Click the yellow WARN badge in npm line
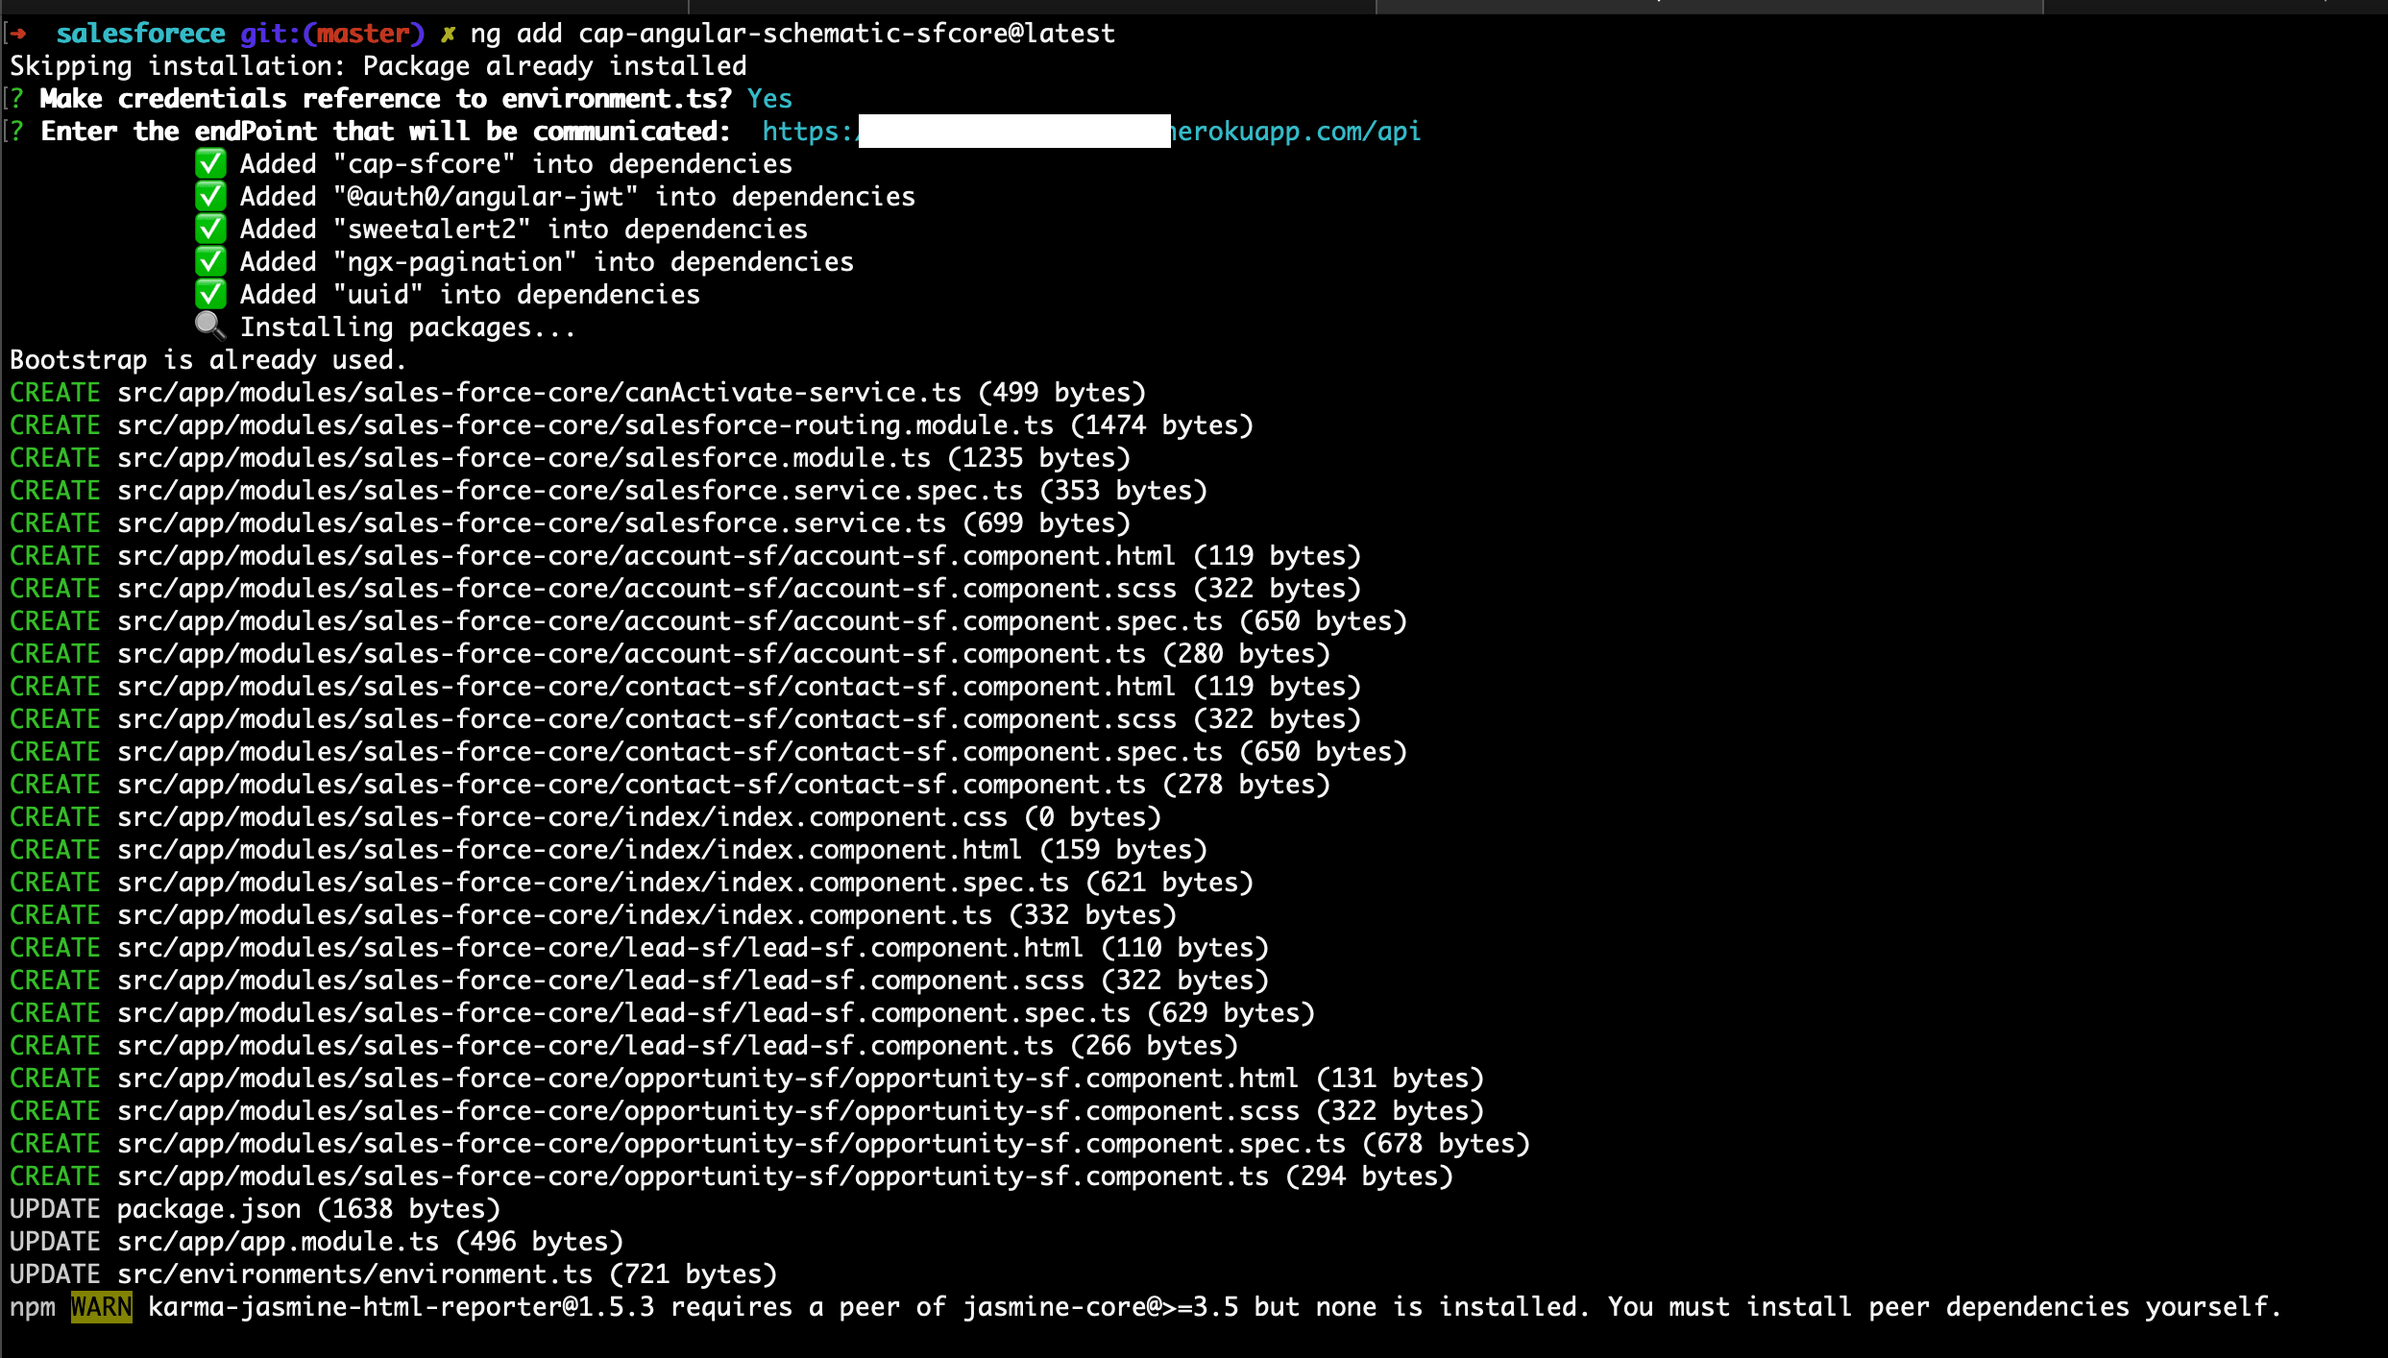Screen dimensions: 2388x1358 click(x=102, y=1307)
